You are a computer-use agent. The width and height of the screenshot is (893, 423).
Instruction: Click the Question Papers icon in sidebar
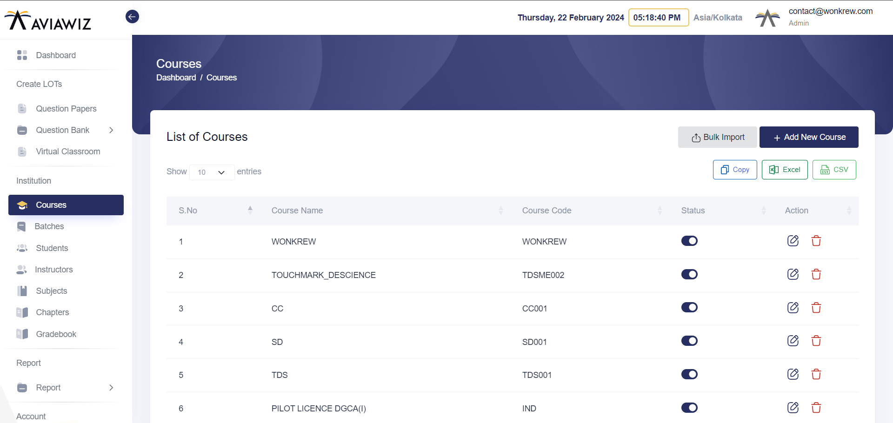22,109
